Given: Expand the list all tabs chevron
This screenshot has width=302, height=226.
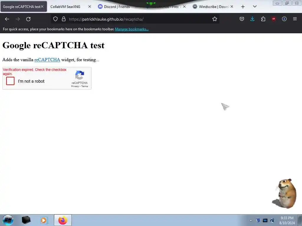Looking at the screenshot, I should (255, 6).
